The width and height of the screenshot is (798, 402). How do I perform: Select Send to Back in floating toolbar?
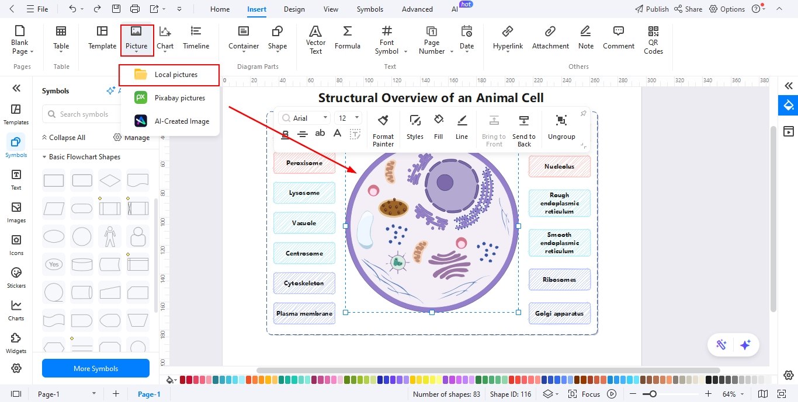click(524, 131)
